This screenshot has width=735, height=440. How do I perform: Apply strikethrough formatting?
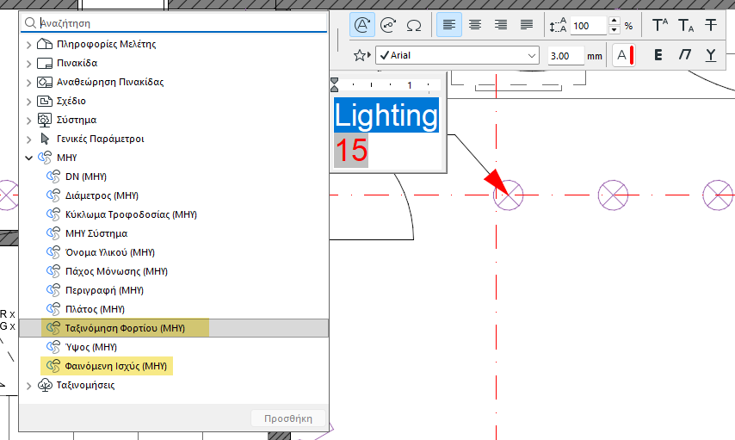(x=711, y=25)
